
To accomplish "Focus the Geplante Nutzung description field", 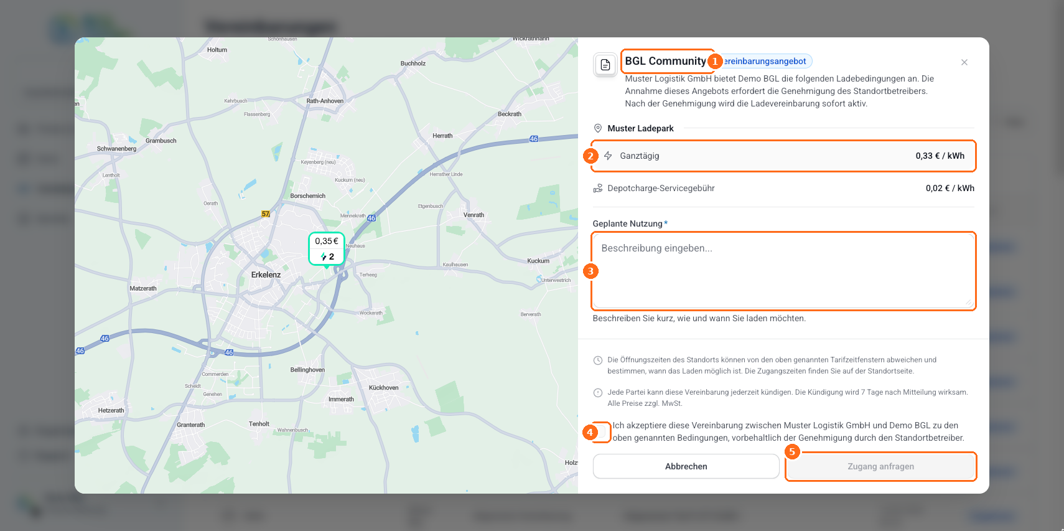I will pos(784,271).
